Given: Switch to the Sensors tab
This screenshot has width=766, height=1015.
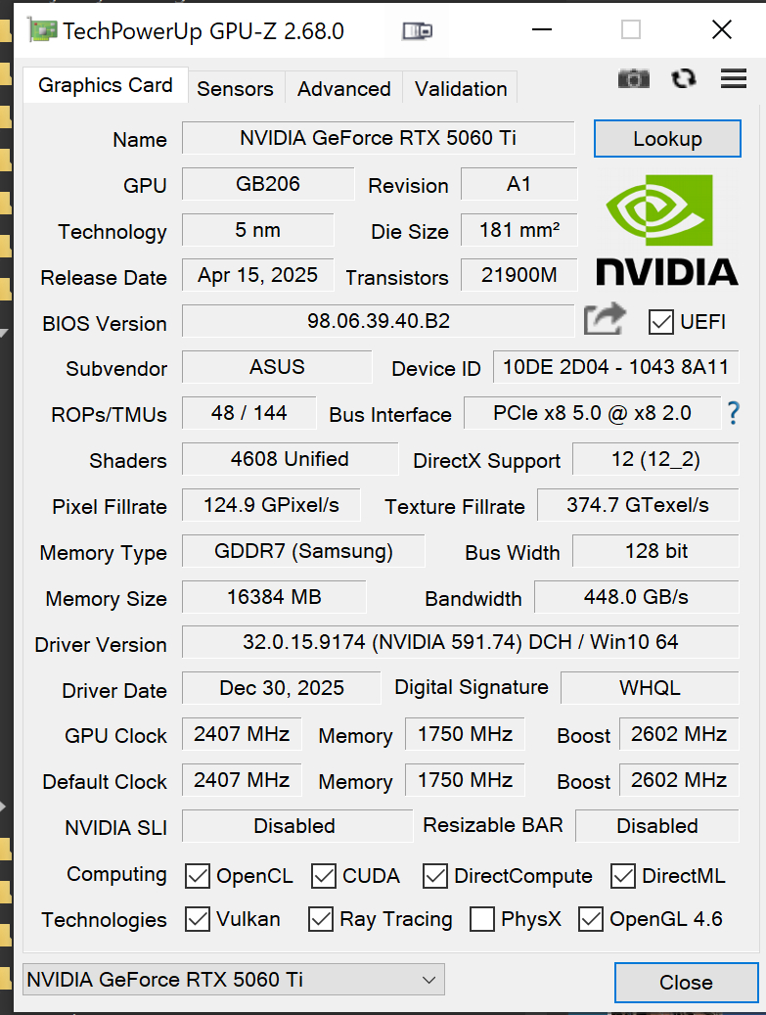Looking at the screenshot, I should [x=235, y=88].
